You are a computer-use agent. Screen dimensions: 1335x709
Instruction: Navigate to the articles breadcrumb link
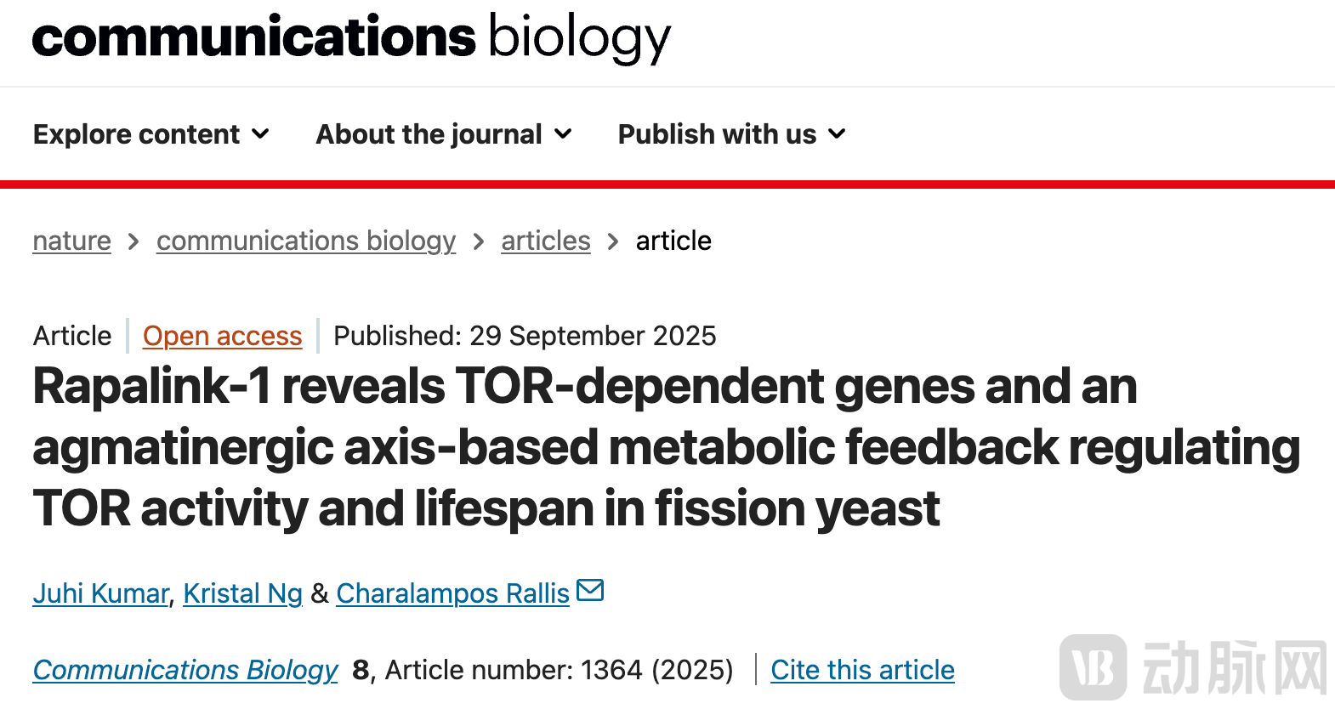click(545, 241)
